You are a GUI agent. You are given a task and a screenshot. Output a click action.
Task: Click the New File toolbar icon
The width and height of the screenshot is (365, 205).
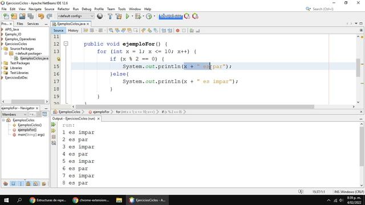tap(6, 17)
